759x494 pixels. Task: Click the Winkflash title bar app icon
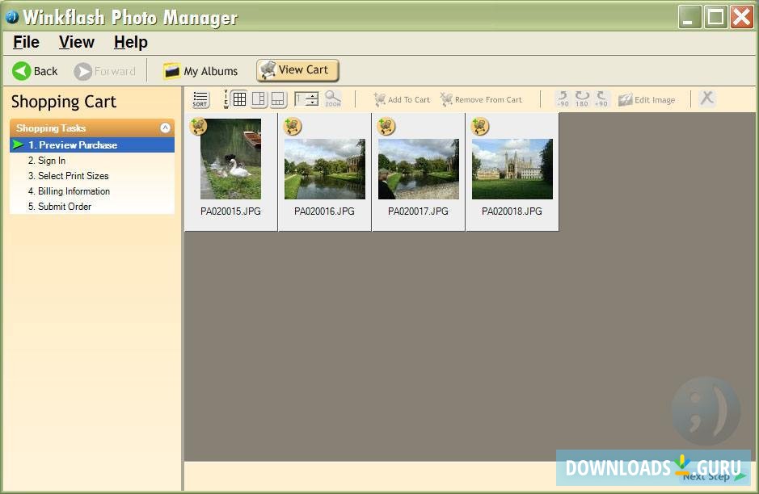point(11,16)
